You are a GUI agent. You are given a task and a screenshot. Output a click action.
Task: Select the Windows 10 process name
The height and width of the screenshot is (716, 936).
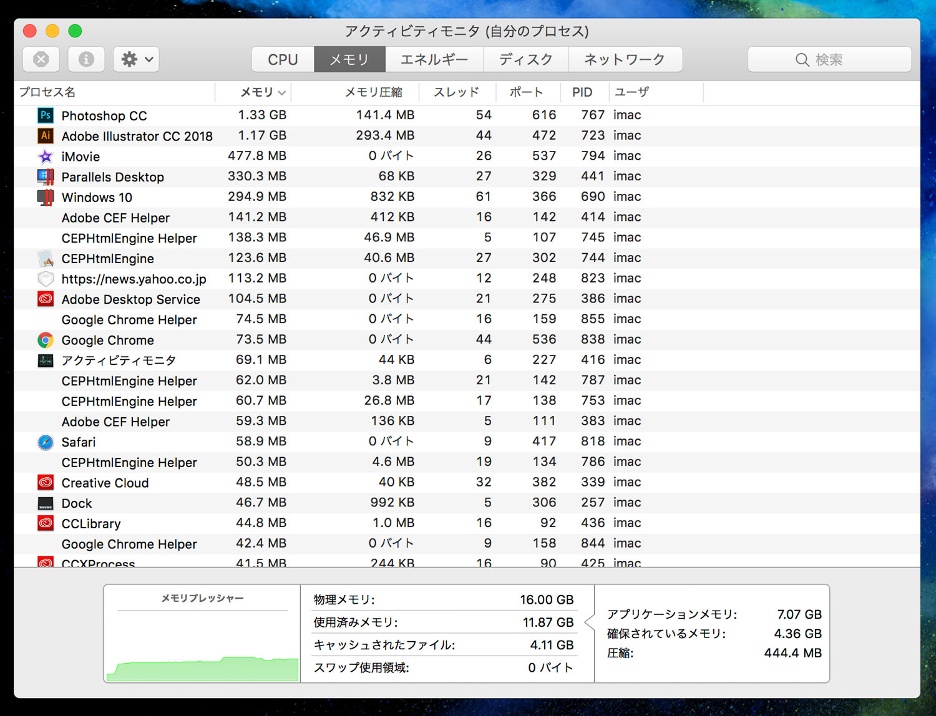[97, 198]
